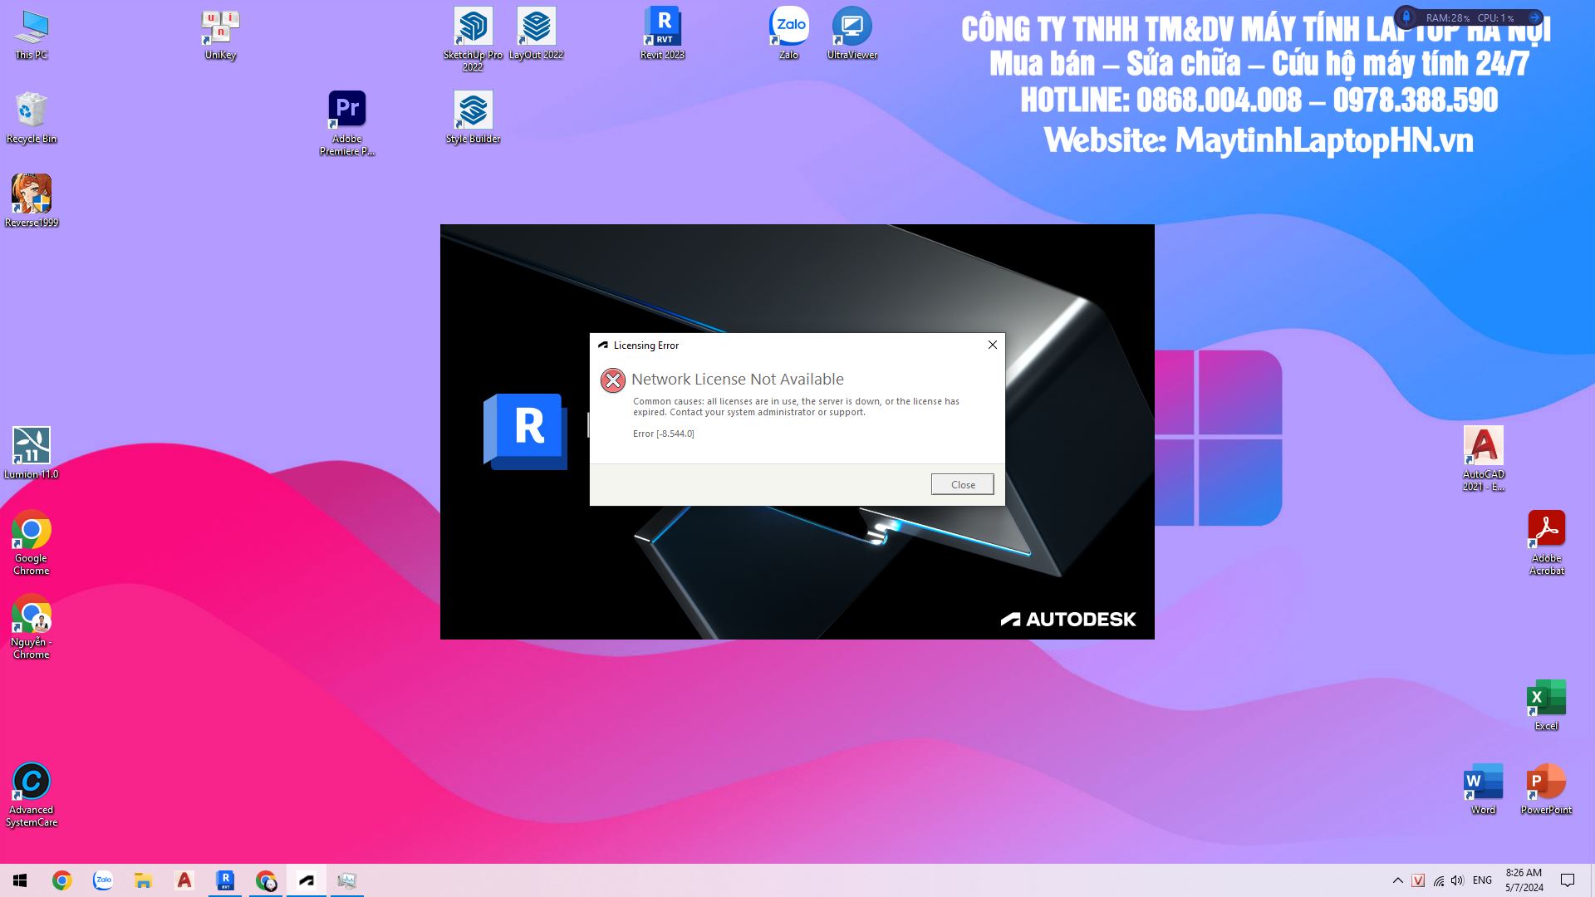Click the ENG language indicator
1595x897 pixels.
pos(1482,880)
